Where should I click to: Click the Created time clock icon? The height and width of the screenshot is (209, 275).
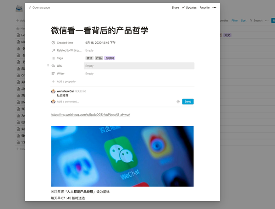click(53, 43)
